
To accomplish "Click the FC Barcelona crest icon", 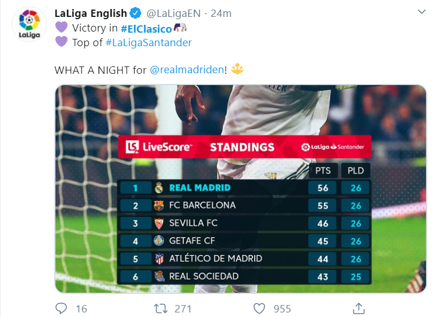I will (159, 206).
